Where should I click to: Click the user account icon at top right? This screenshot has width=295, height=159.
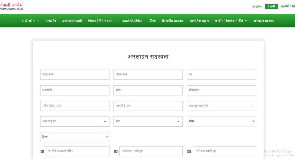click(283, 6)
